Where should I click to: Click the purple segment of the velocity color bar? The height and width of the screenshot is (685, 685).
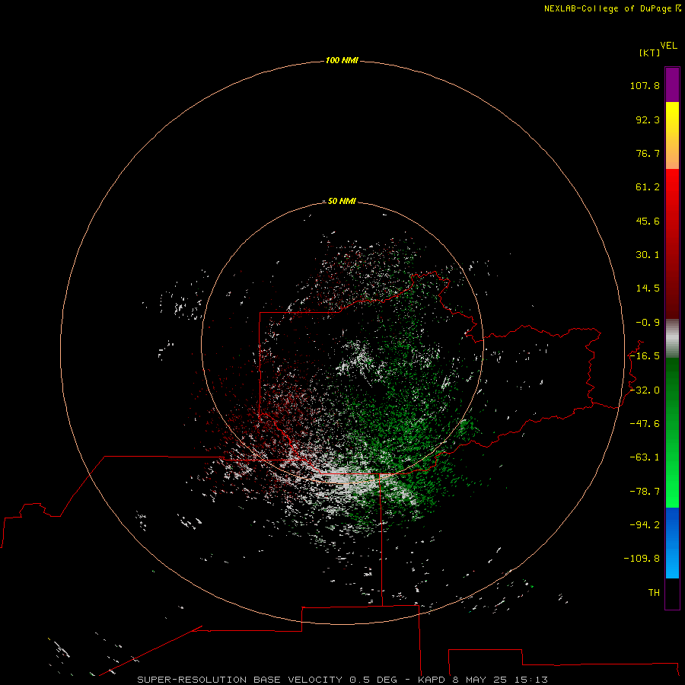pos(672,84)
